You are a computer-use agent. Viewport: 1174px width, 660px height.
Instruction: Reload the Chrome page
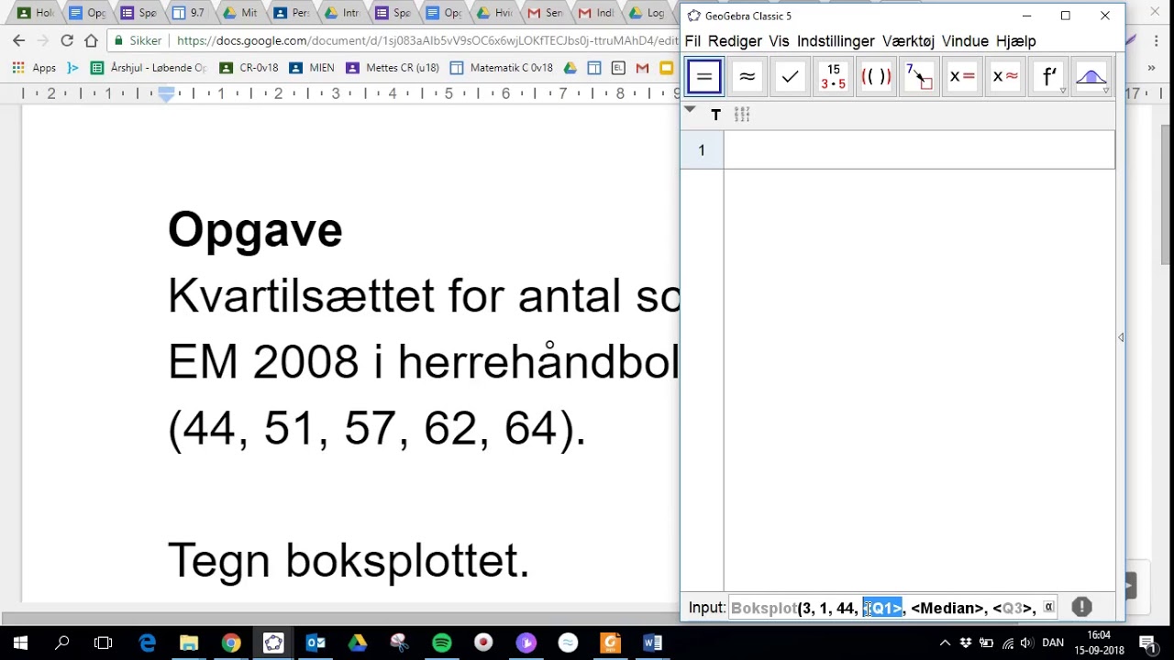pyautogui.click(x=67, y=40)
